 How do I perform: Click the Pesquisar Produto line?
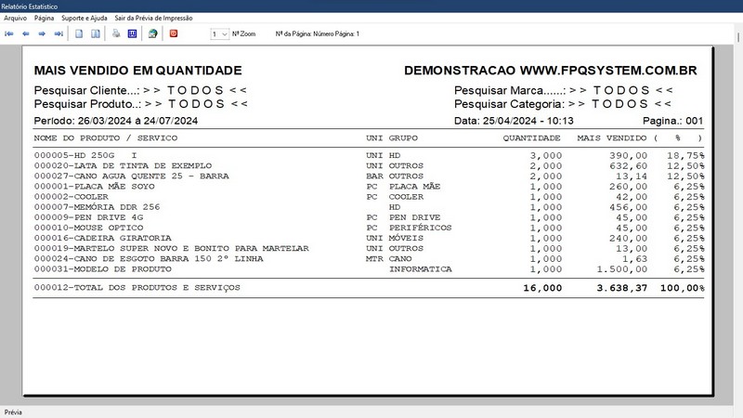[141, 104]
